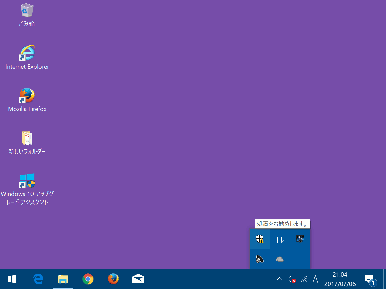
Task: Open Windows Defender shield with warning
Action: coord(259,239)
